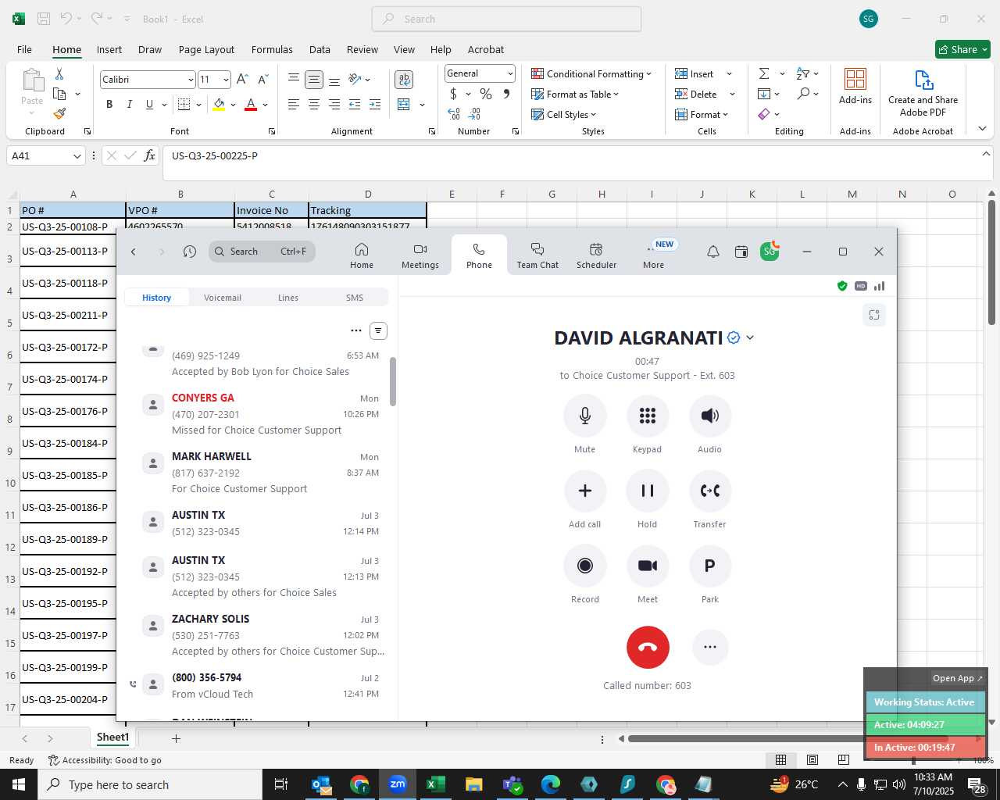Toggle Underline formatting in Excel
The width and height of the screenshot is (1000, 800).
point(149,104)
